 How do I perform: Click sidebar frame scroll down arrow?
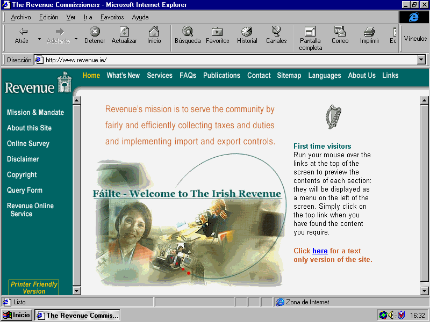(77, 290)
